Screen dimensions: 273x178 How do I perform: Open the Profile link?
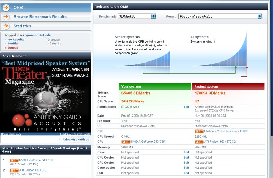pyautogui.click(x=13, y=44)
